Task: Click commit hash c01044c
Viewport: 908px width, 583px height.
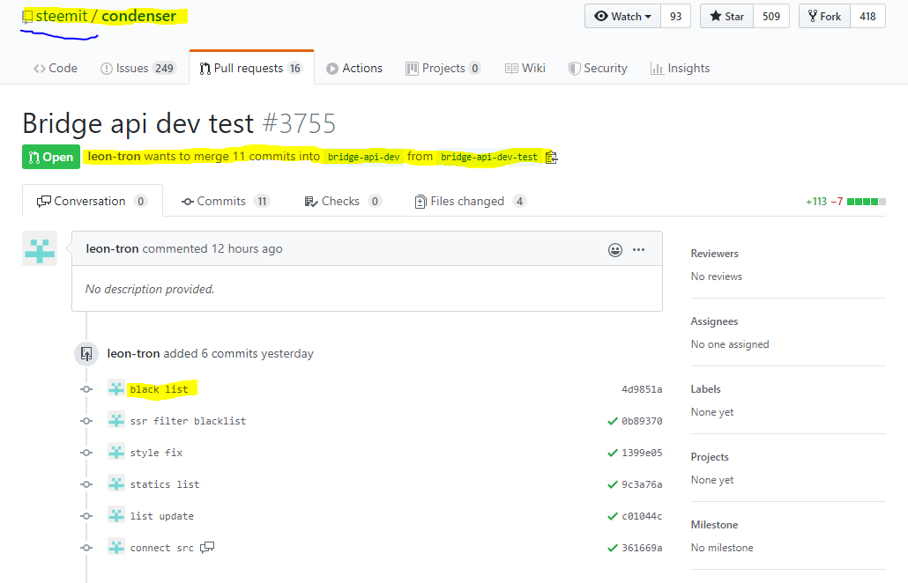Action: coord(642,516)
